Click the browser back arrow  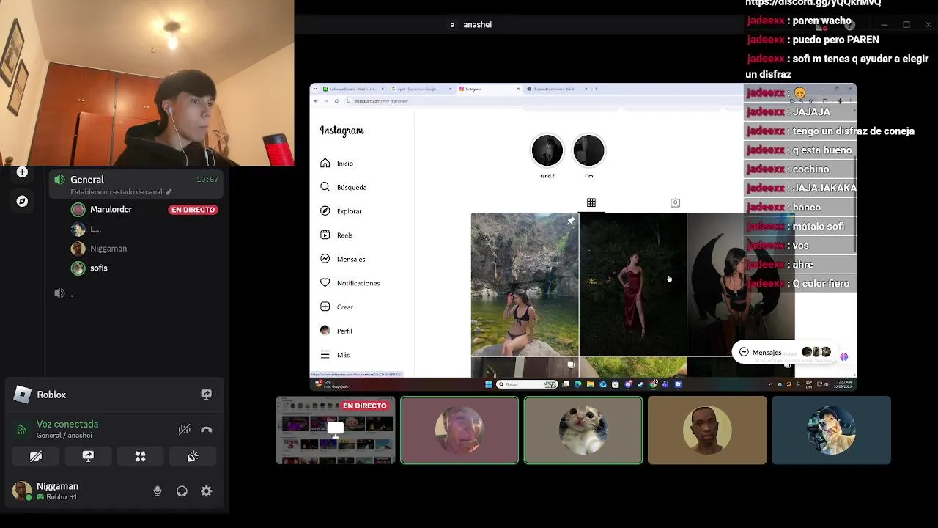[x=316, y=100]
